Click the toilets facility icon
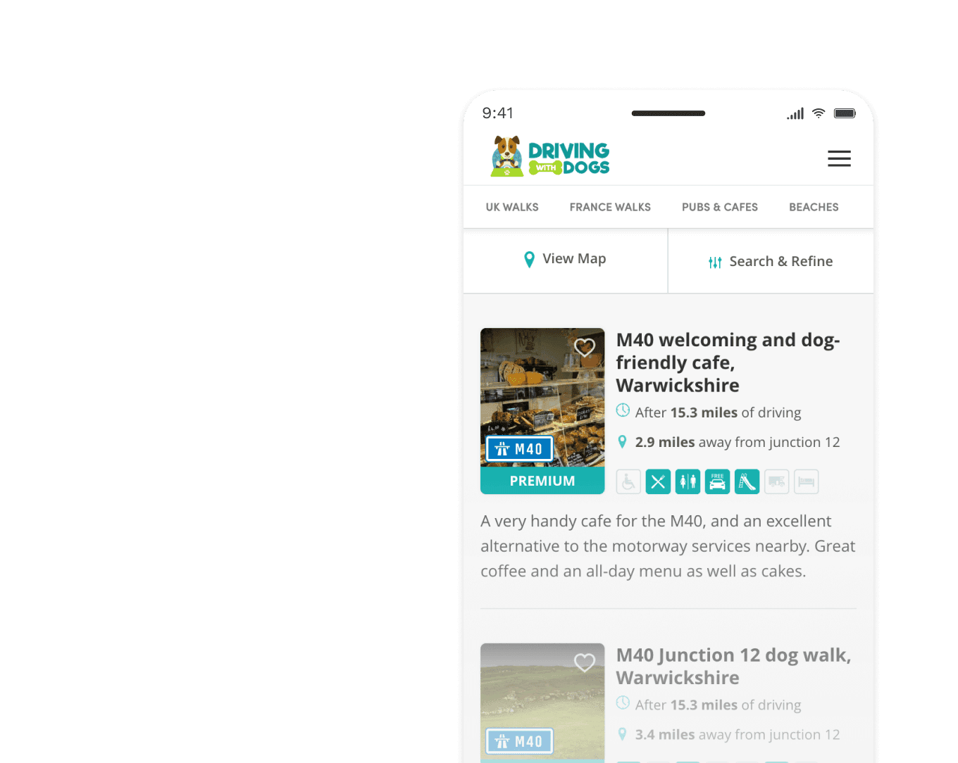 pos(688,482)
